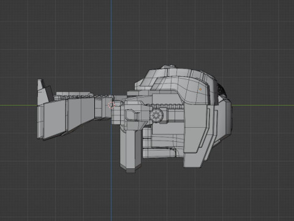Select the hexagonal recess on receiver side
Screen dimensions: 294x221
(132, 115)
